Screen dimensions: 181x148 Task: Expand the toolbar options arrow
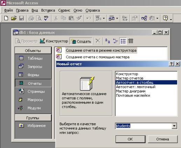point(171,19)
